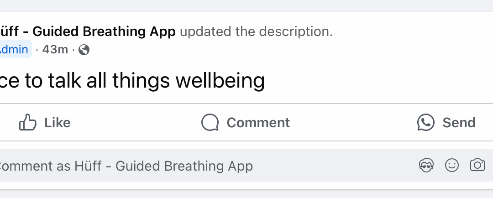
Task: Click the WhatsApp Send icon
Action: [x=426, y=122]
